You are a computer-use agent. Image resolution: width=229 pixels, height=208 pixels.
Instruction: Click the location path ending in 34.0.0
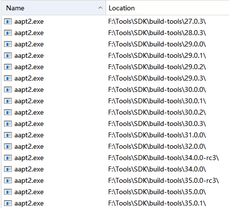[x=157, y=169]
